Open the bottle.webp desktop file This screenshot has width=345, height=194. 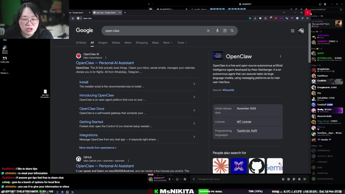tap(5, 60)
